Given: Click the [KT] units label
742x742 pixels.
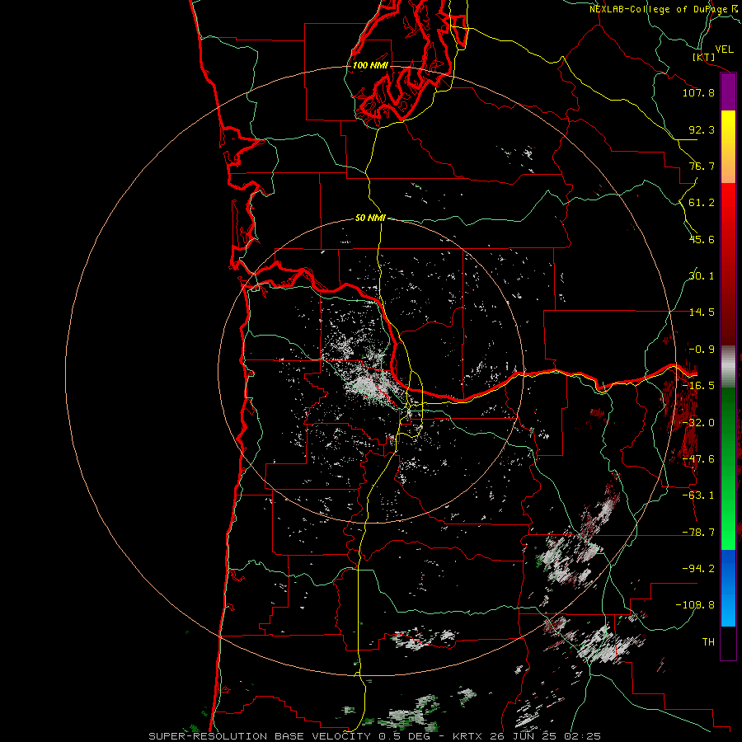Looking at the screenshot, I should [x=704, y=58].
